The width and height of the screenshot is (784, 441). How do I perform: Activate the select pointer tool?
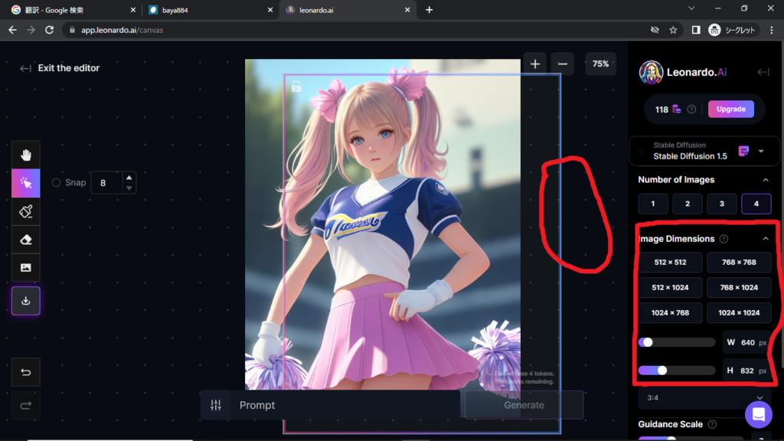click(25, 184)
